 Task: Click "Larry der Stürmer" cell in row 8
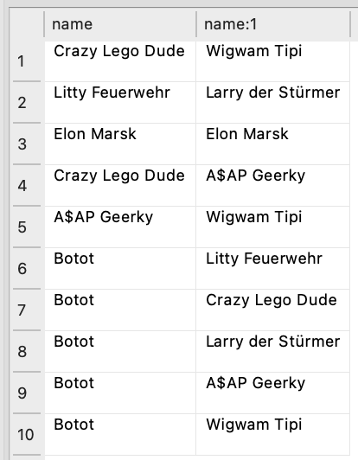tap(273, 351)
